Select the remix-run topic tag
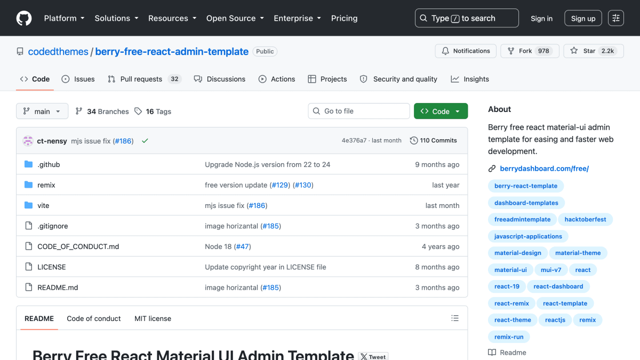The image size is (640, 360). click(x=509, y=337)
